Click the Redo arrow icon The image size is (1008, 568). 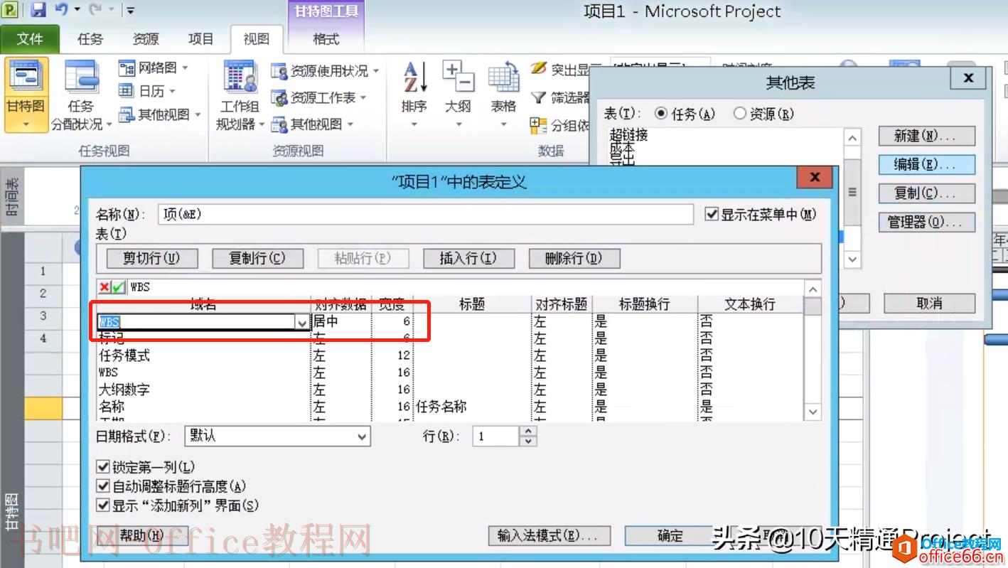coord(94,10)
